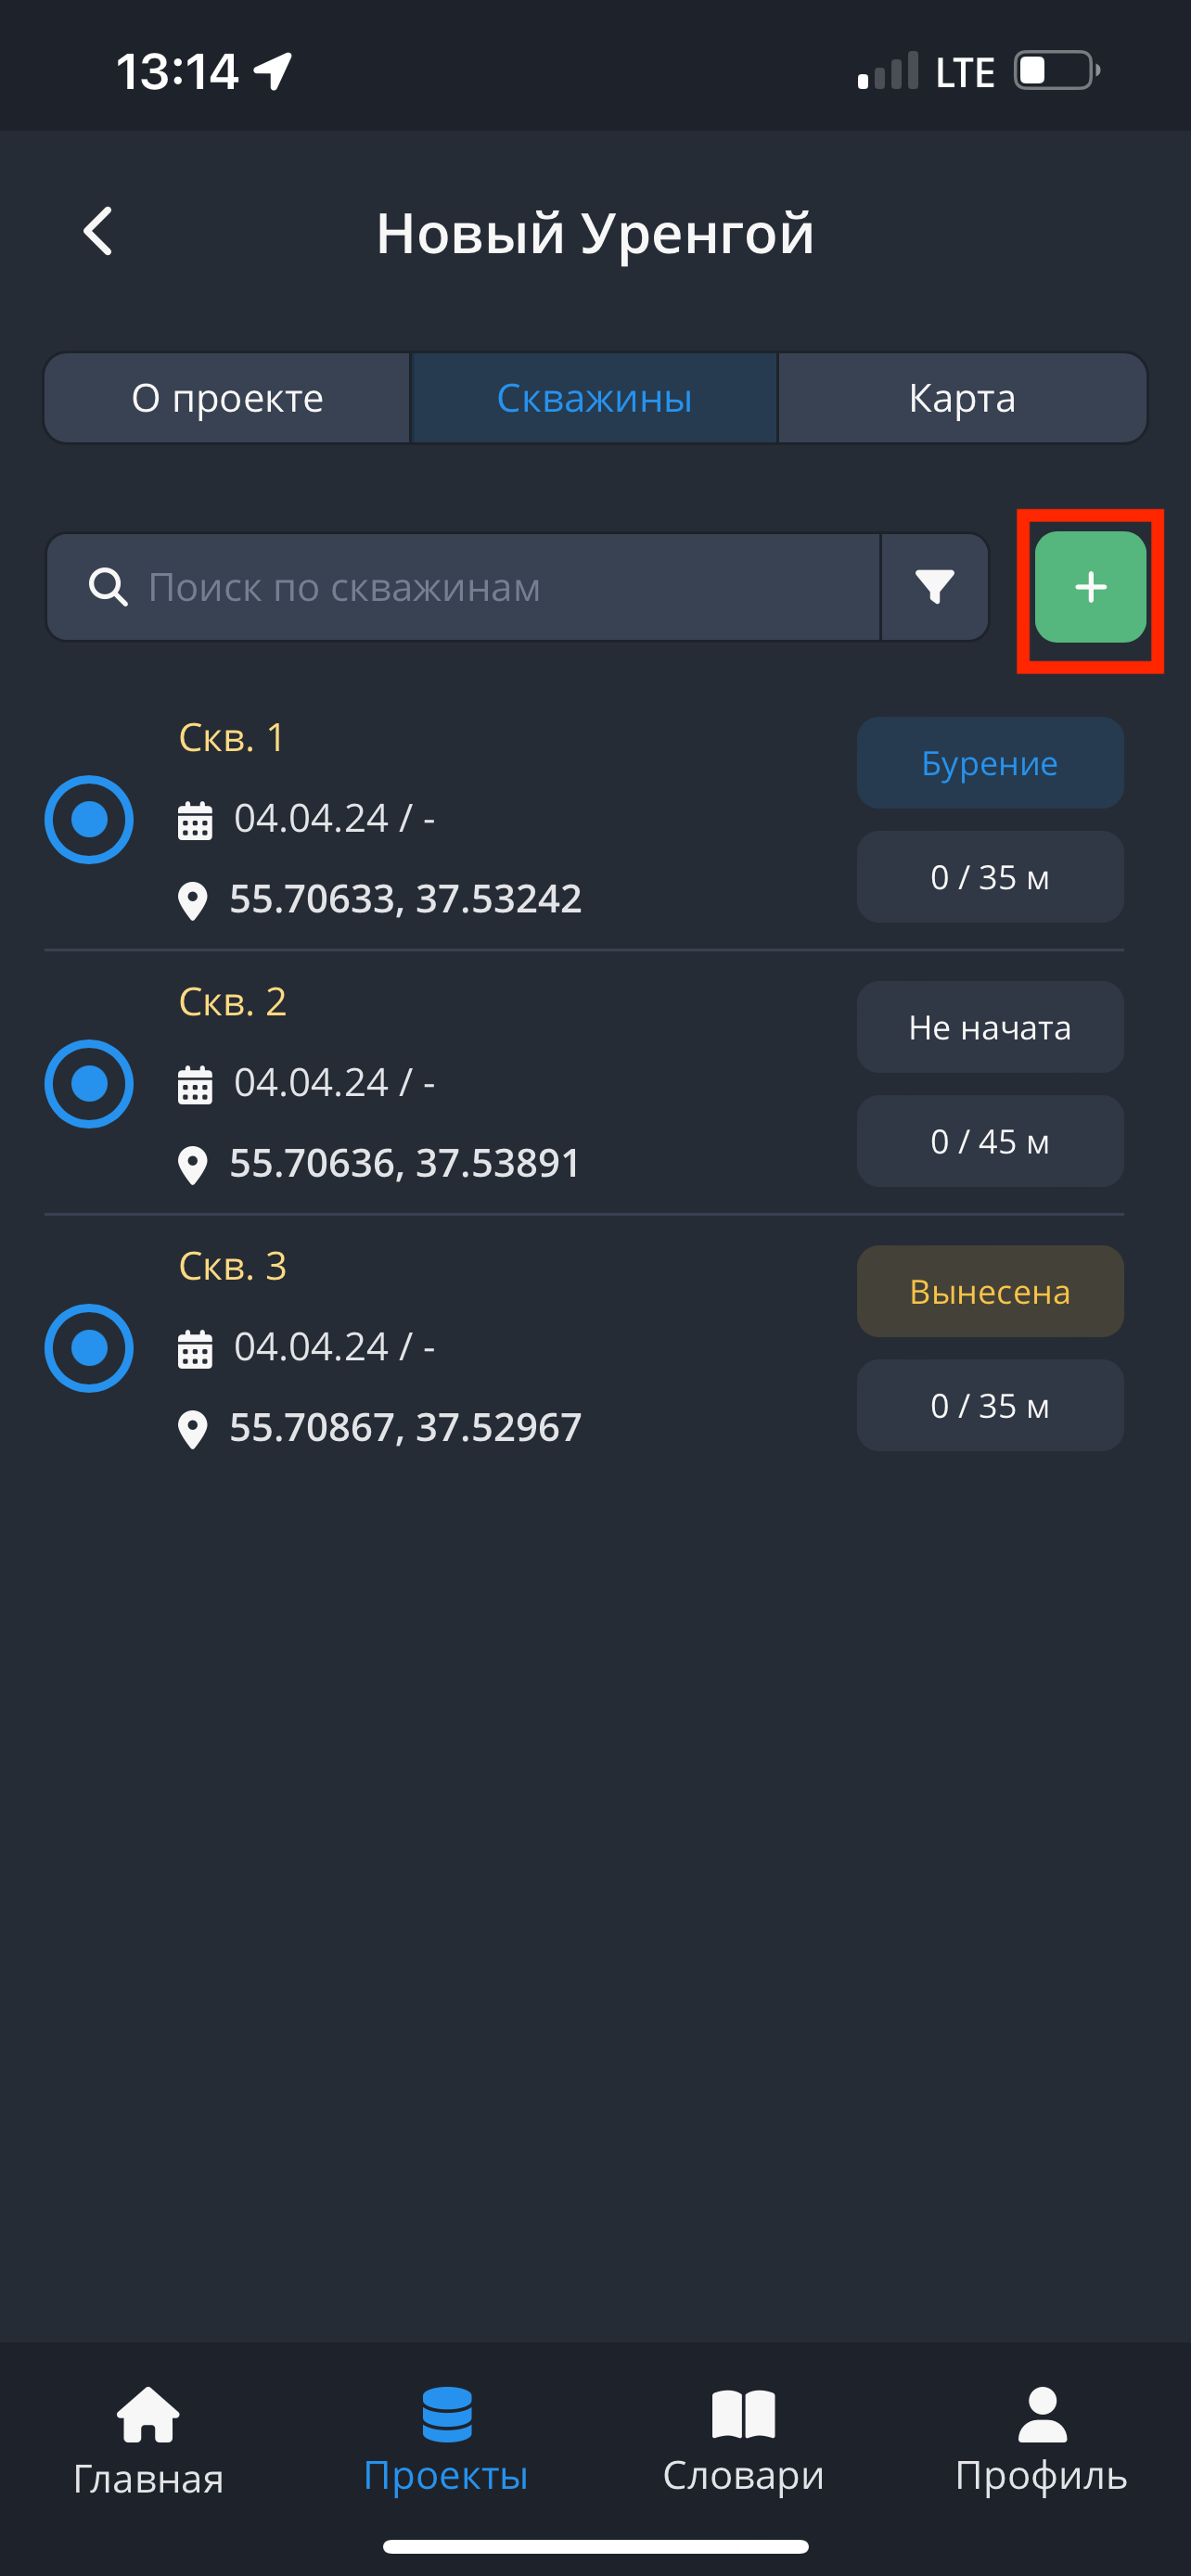Select the radio circle for Скв. 1

coord(89,819)
